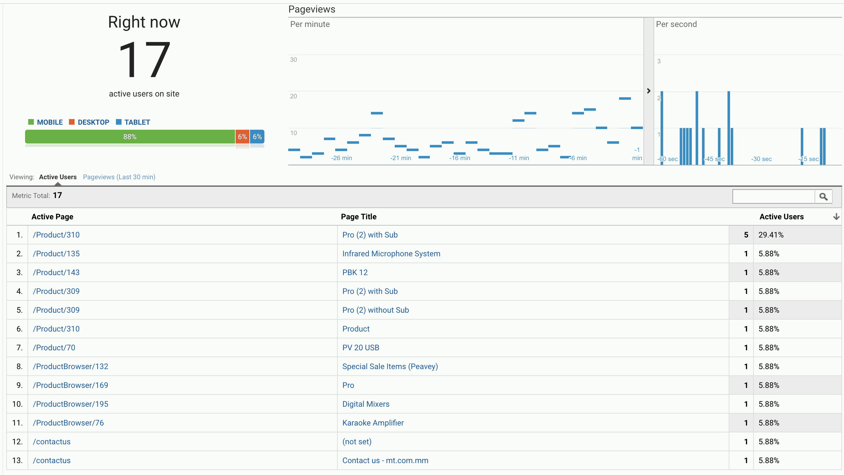Open the Digital Mixers page title
The height and width of the screenshot is (475, 844).
(366, 404)
